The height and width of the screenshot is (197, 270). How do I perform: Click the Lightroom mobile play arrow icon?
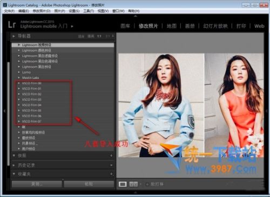pyautogui.click(x=72, y=27)
